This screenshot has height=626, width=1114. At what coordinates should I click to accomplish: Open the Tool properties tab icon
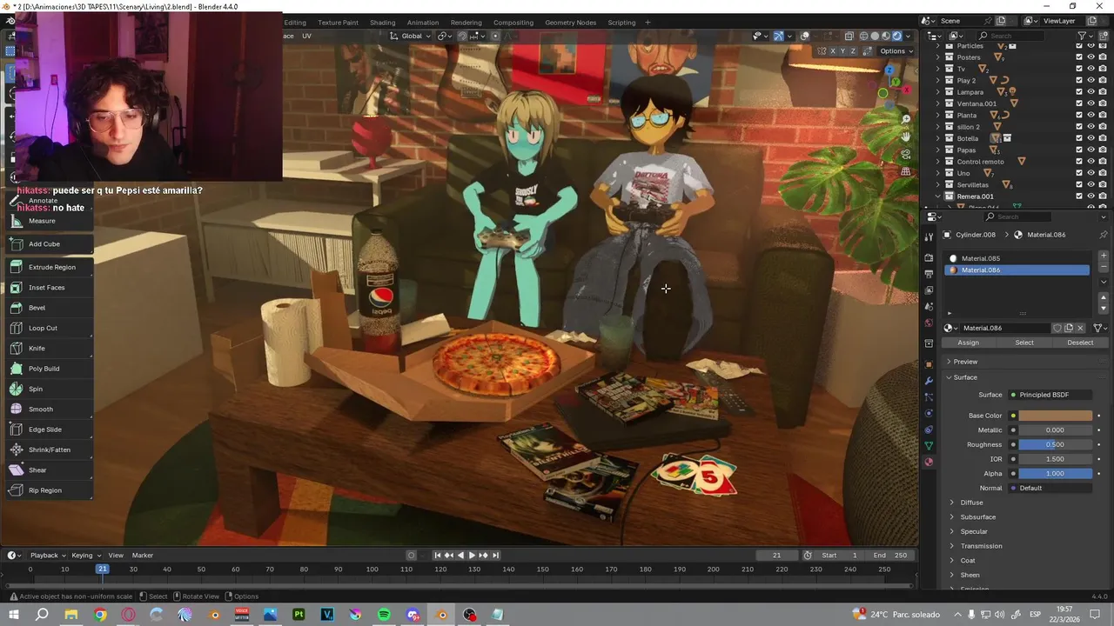pos(929,236)
